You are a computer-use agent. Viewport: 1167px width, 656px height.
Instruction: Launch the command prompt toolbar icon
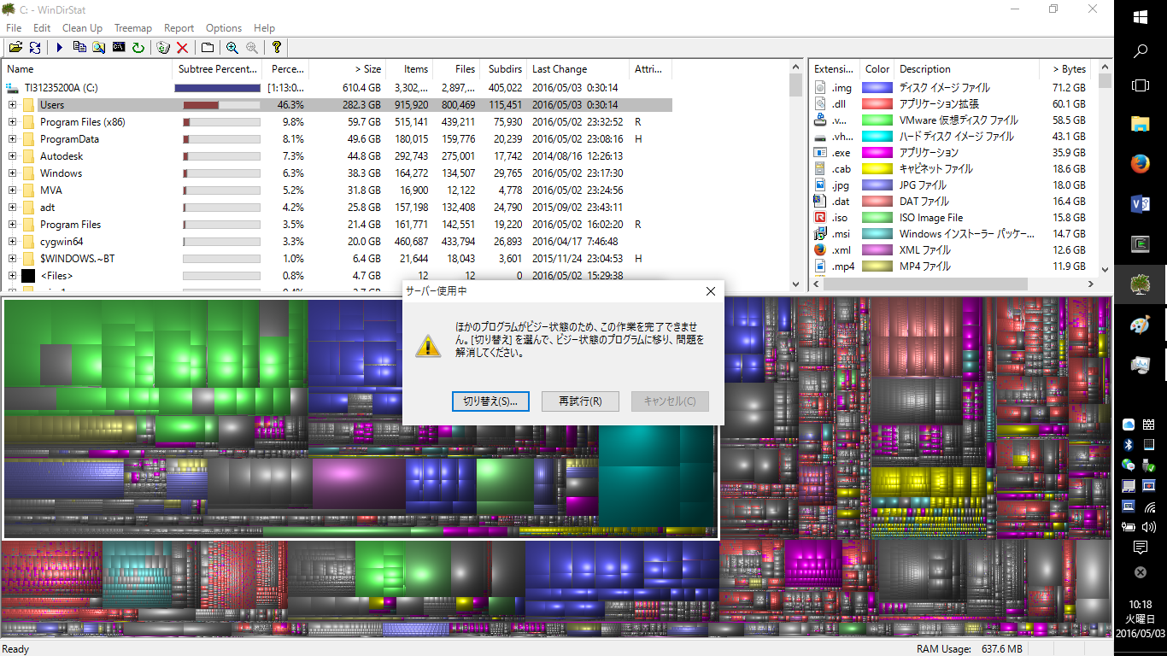(119, 48)
